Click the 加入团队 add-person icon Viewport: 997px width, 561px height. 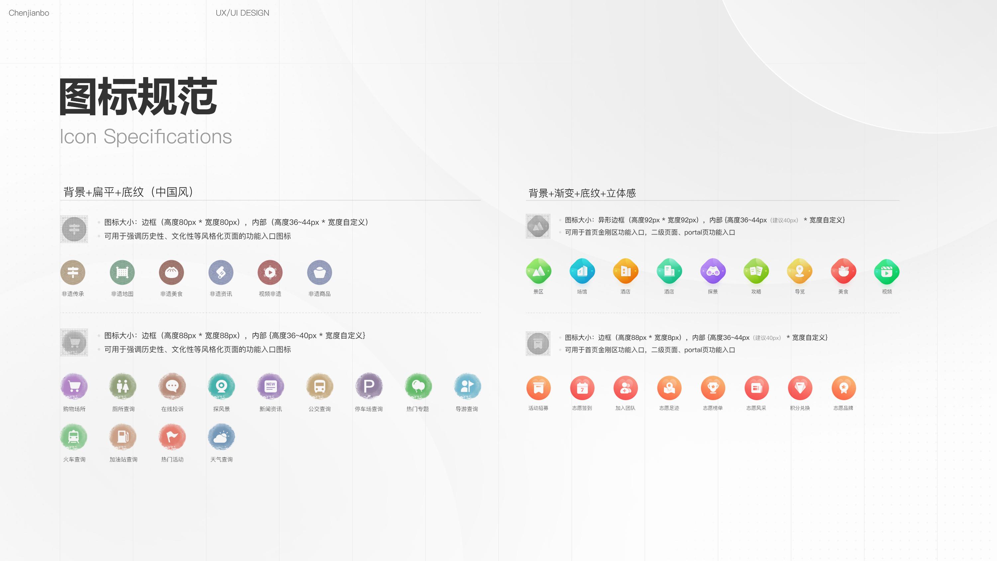click(625, 388)
